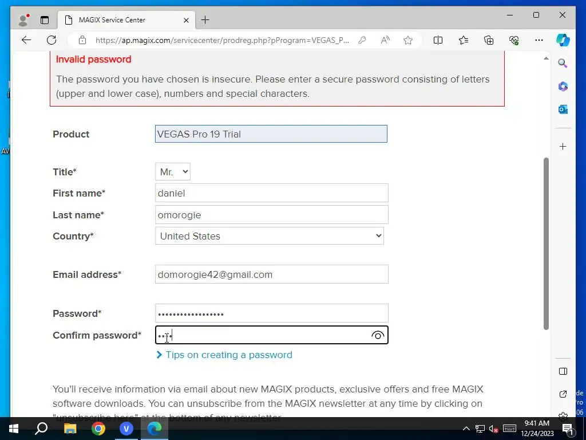
Task: Open link in new window sidebar icon
Action: click(563, 394)
